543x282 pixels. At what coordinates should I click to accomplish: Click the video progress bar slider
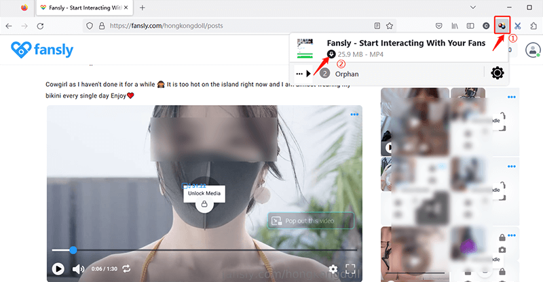tap(73, 250)
